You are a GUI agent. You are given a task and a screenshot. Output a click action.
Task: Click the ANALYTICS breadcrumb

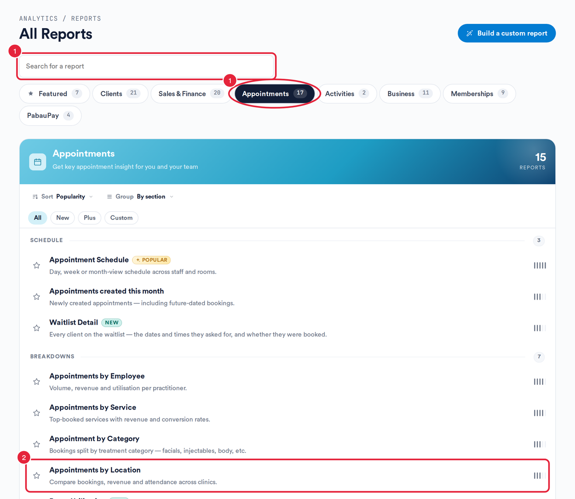[39, 18]
